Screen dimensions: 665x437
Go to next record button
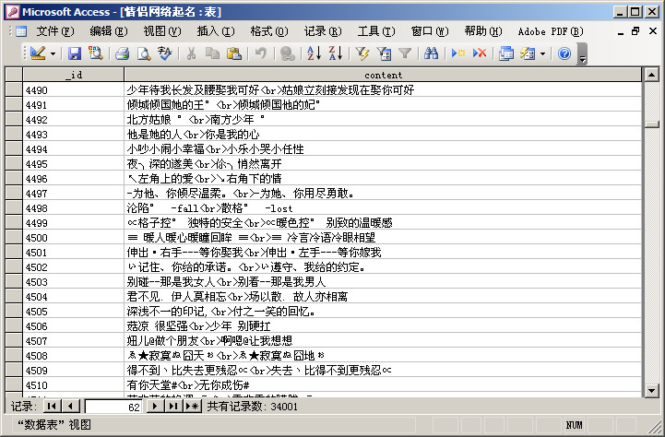(155, 406)
